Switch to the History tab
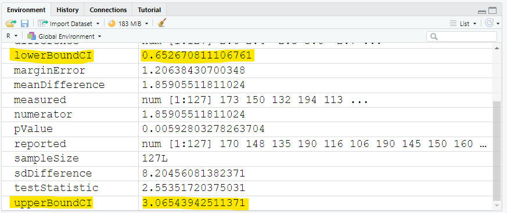507x213 pixels. (67, 10)
